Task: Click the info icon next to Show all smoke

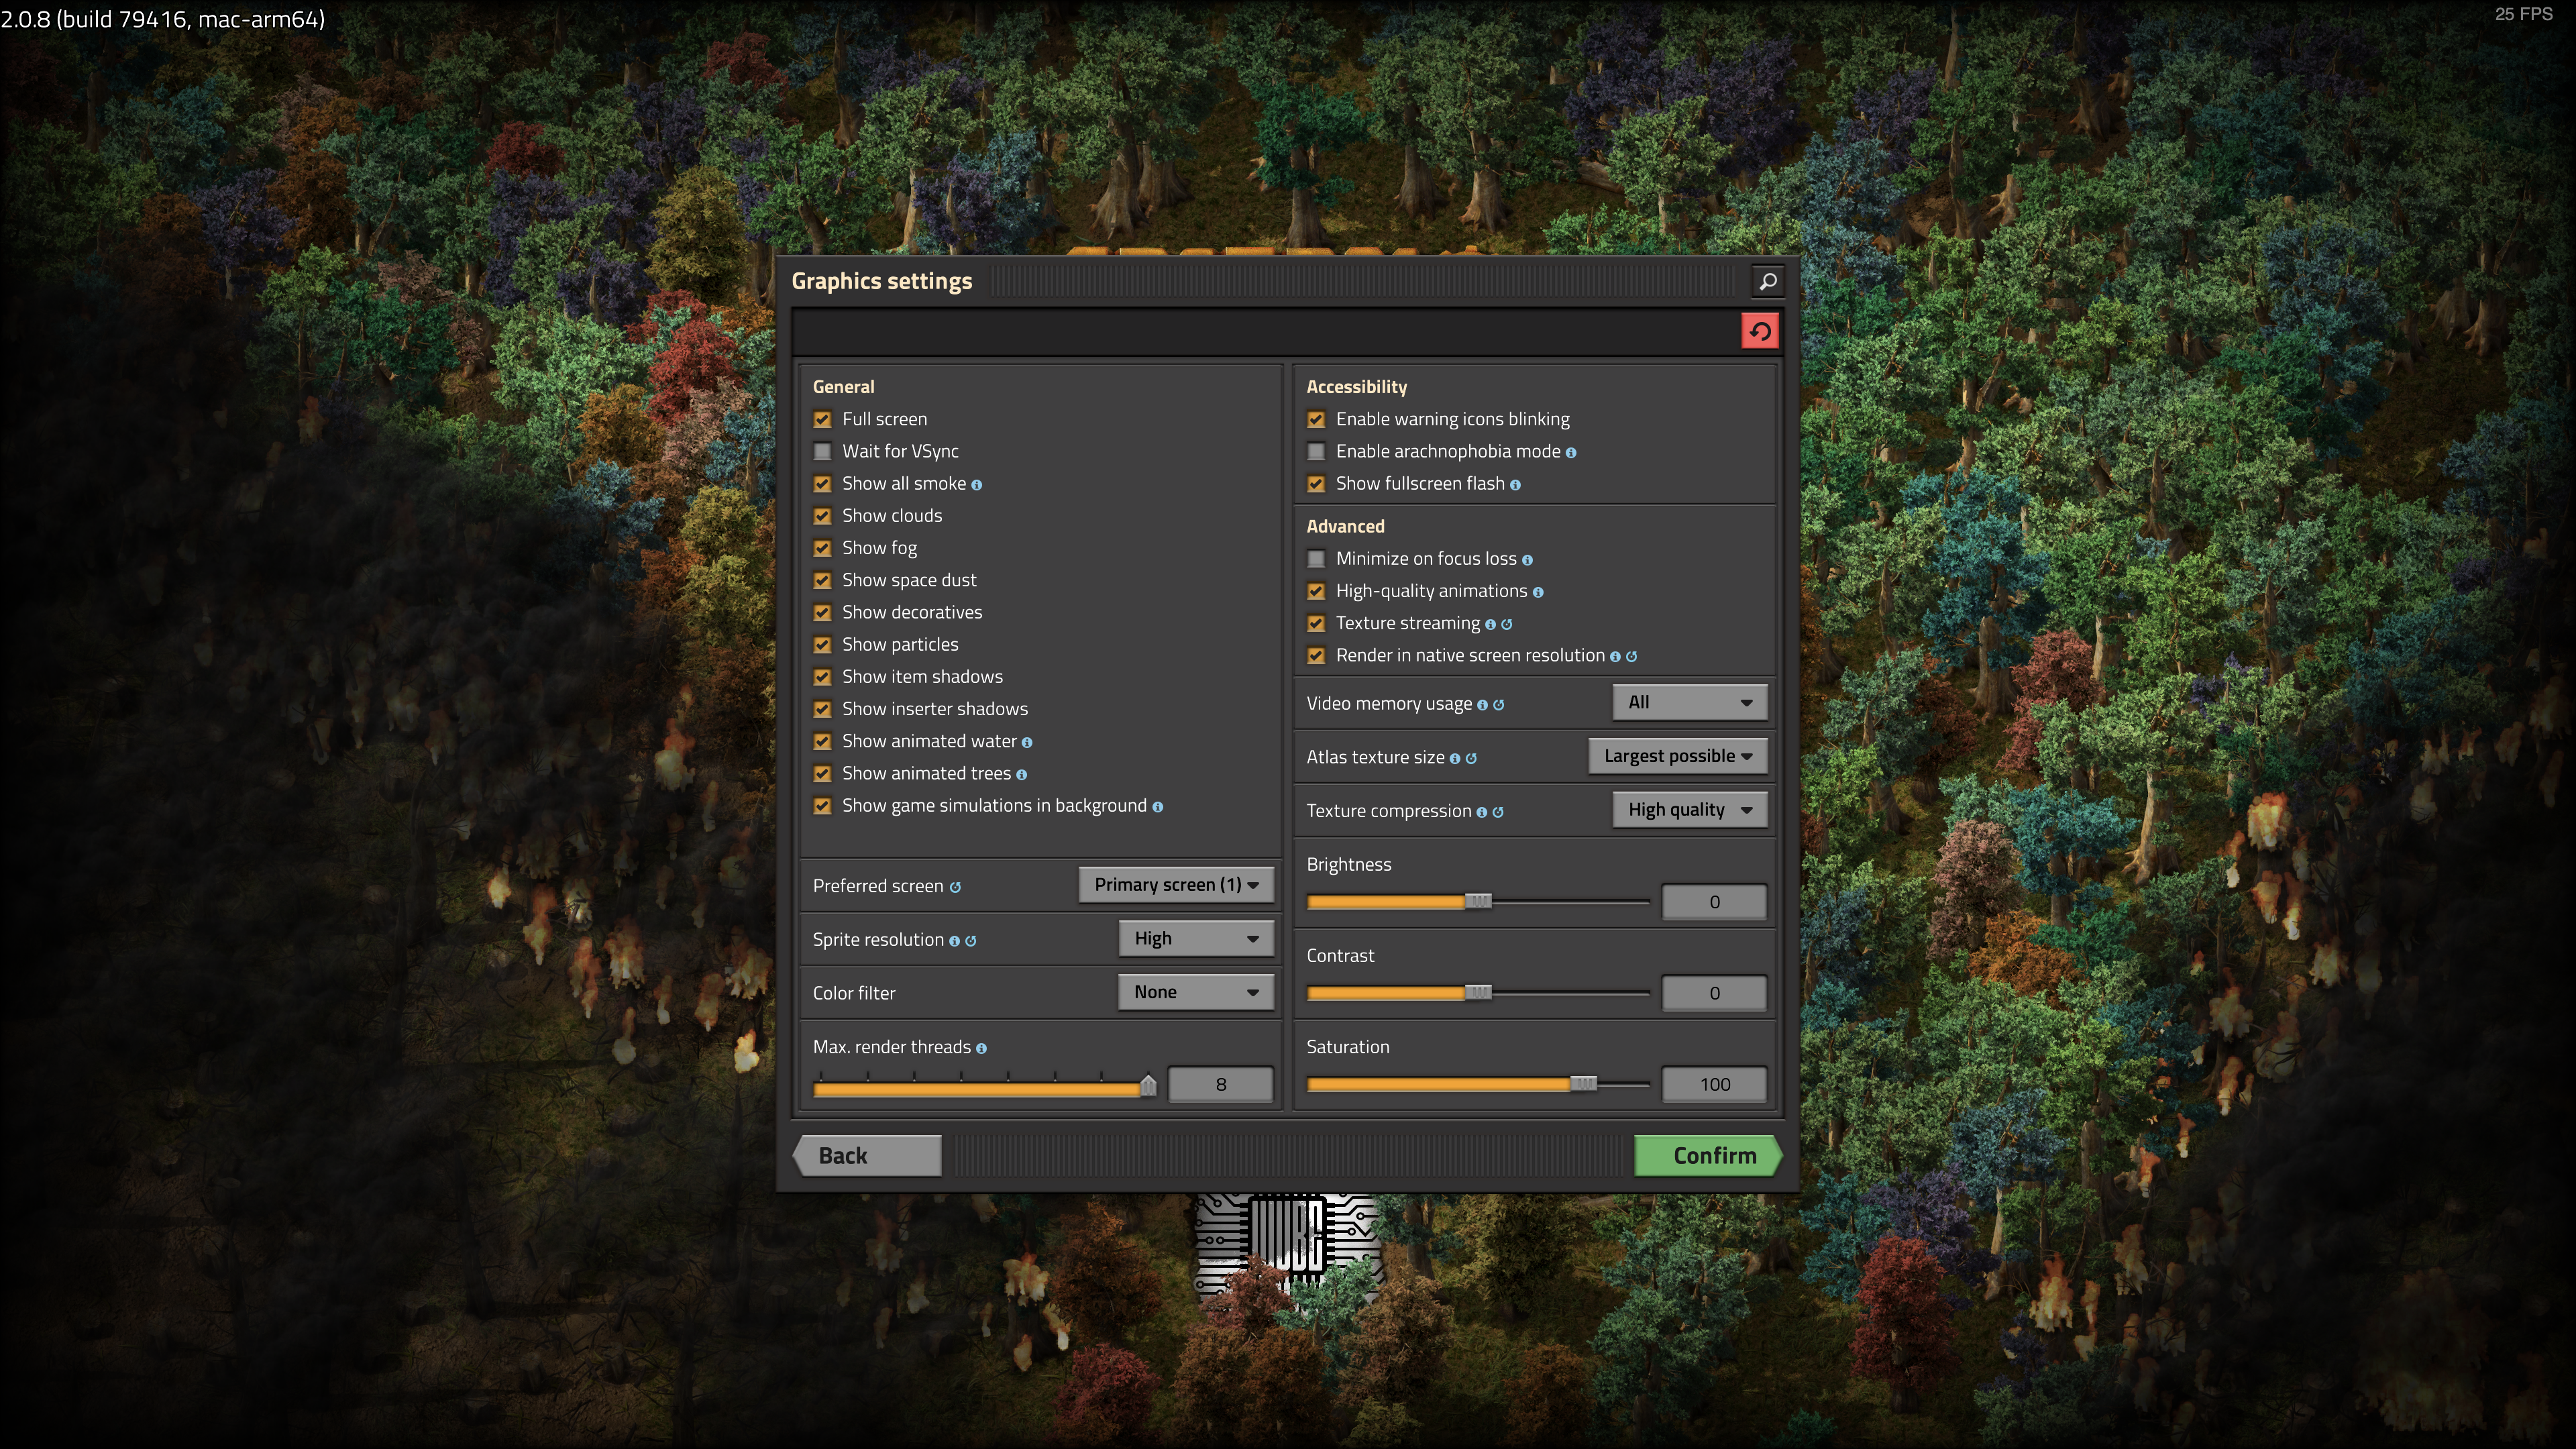Action: click(977, 485)
